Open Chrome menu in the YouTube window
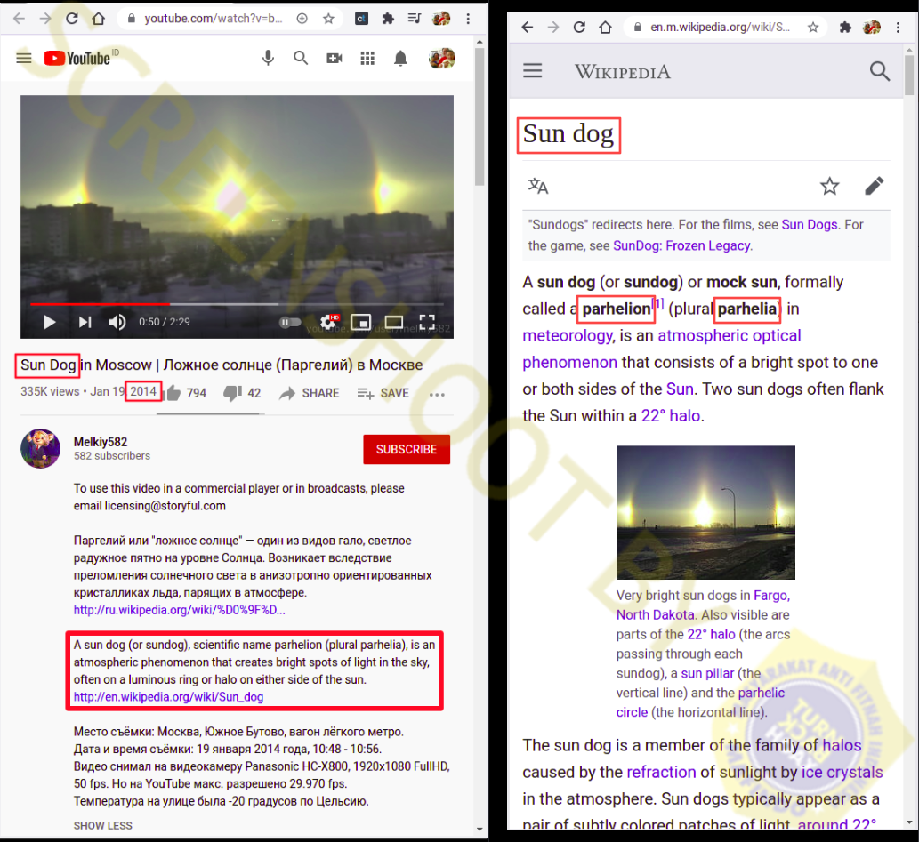Viewport: 919px width, 842px height. 468,19
